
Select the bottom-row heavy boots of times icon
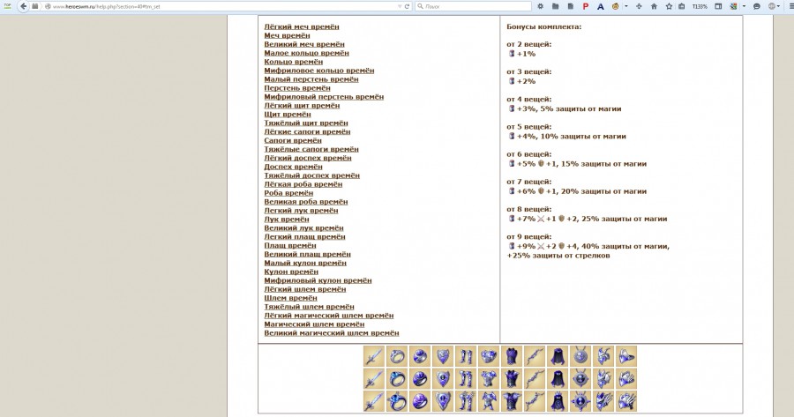(465, 401)
